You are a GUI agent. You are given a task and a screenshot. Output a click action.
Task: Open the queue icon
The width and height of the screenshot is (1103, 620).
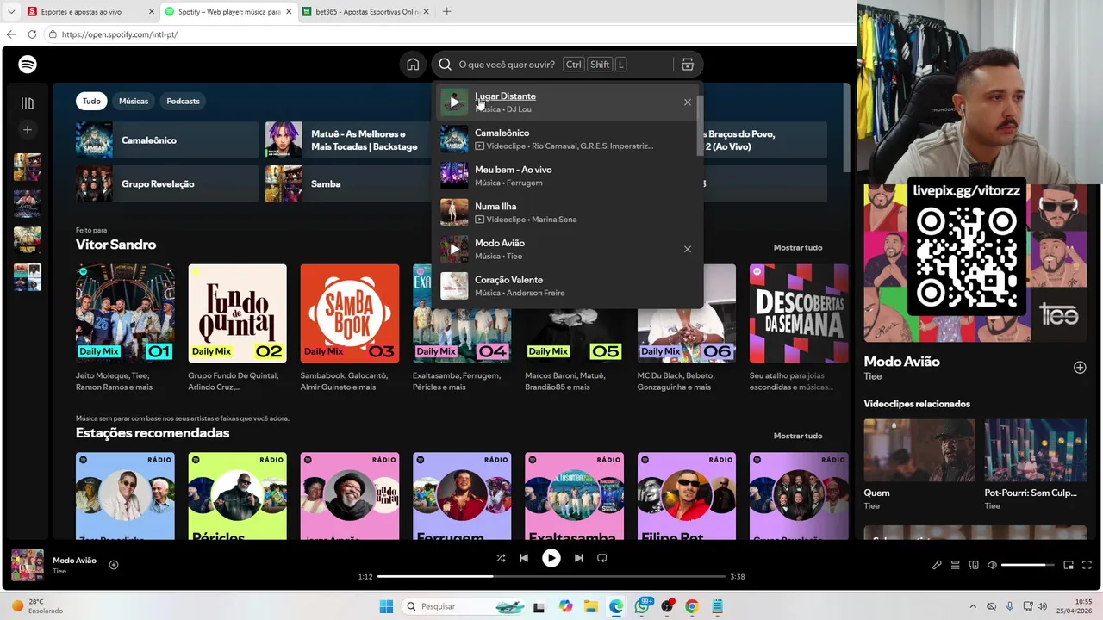coord(955,565)
